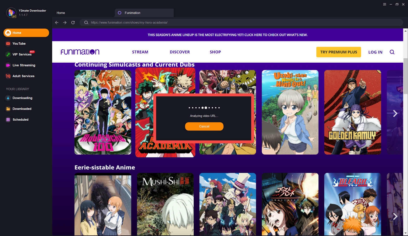
Task: Click the vertical scrollbar thumb
Action: 405,76
